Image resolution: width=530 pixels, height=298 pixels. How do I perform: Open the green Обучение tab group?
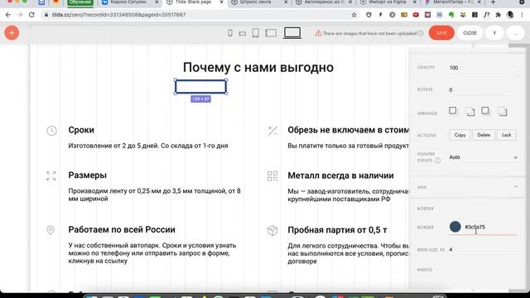[x=80, y=2]
